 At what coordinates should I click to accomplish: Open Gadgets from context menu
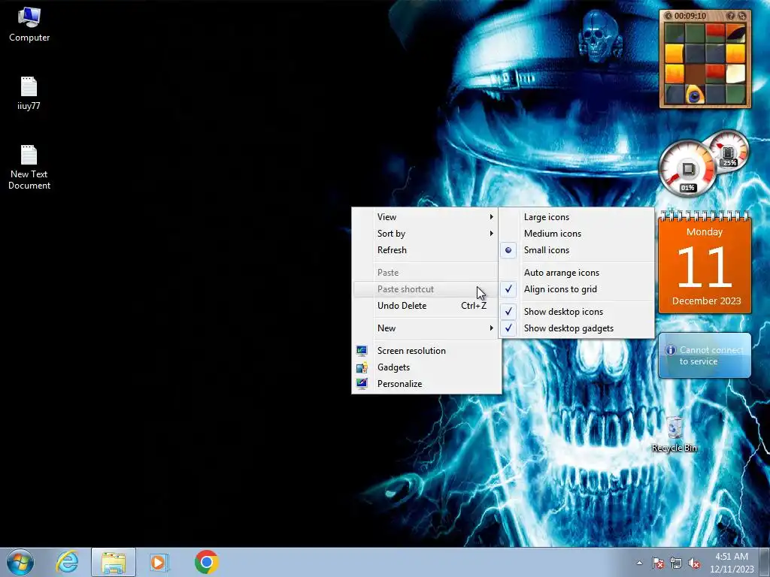(x=426, y=367)
